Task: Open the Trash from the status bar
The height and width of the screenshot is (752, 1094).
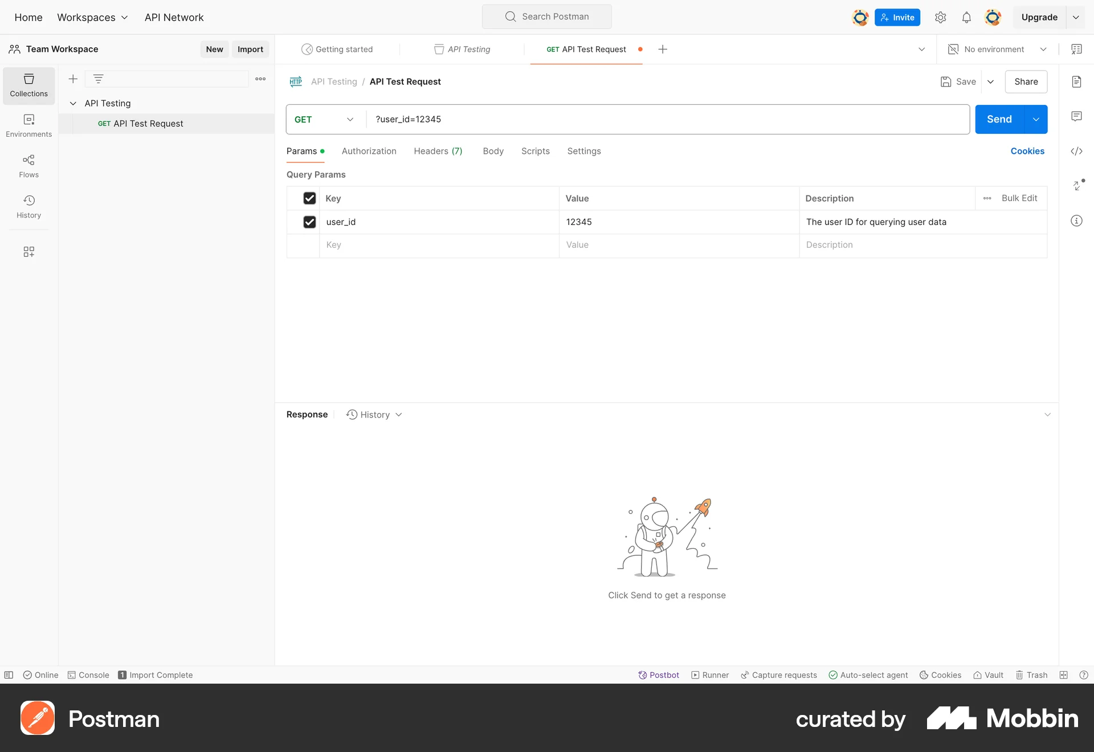Action: pos(1031,675)
